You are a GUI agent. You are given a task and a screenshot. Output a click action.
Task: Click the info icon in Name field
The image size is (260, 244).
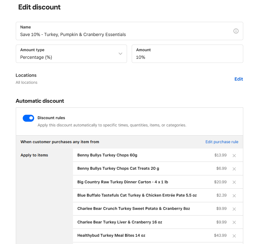pos(236,31)
